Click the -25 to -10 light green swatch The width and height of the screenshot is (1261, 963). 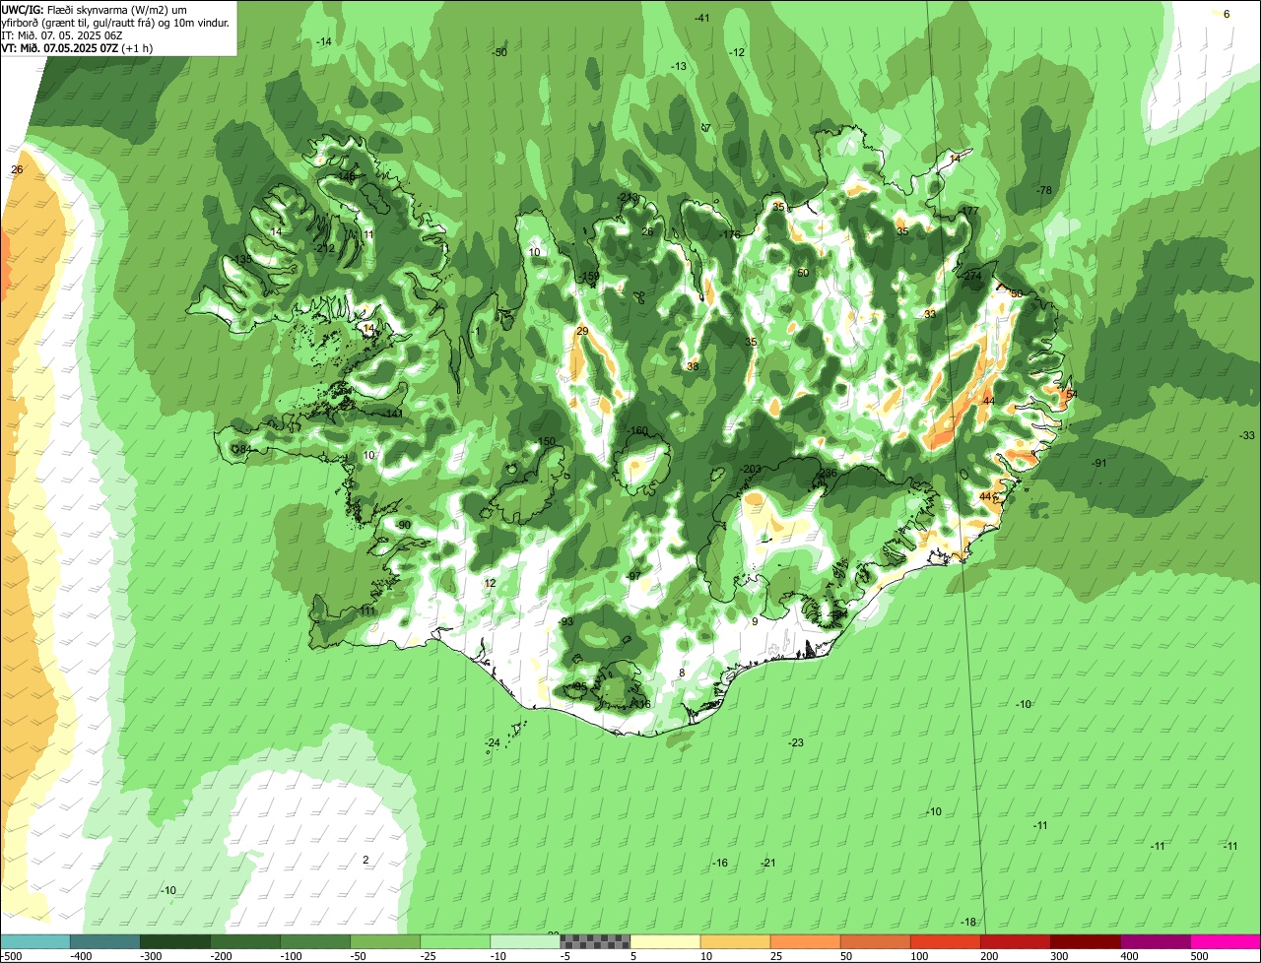pos(454,942)
